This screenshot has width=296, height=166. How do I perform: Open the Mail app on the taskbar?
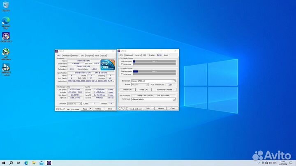point(42,163)
